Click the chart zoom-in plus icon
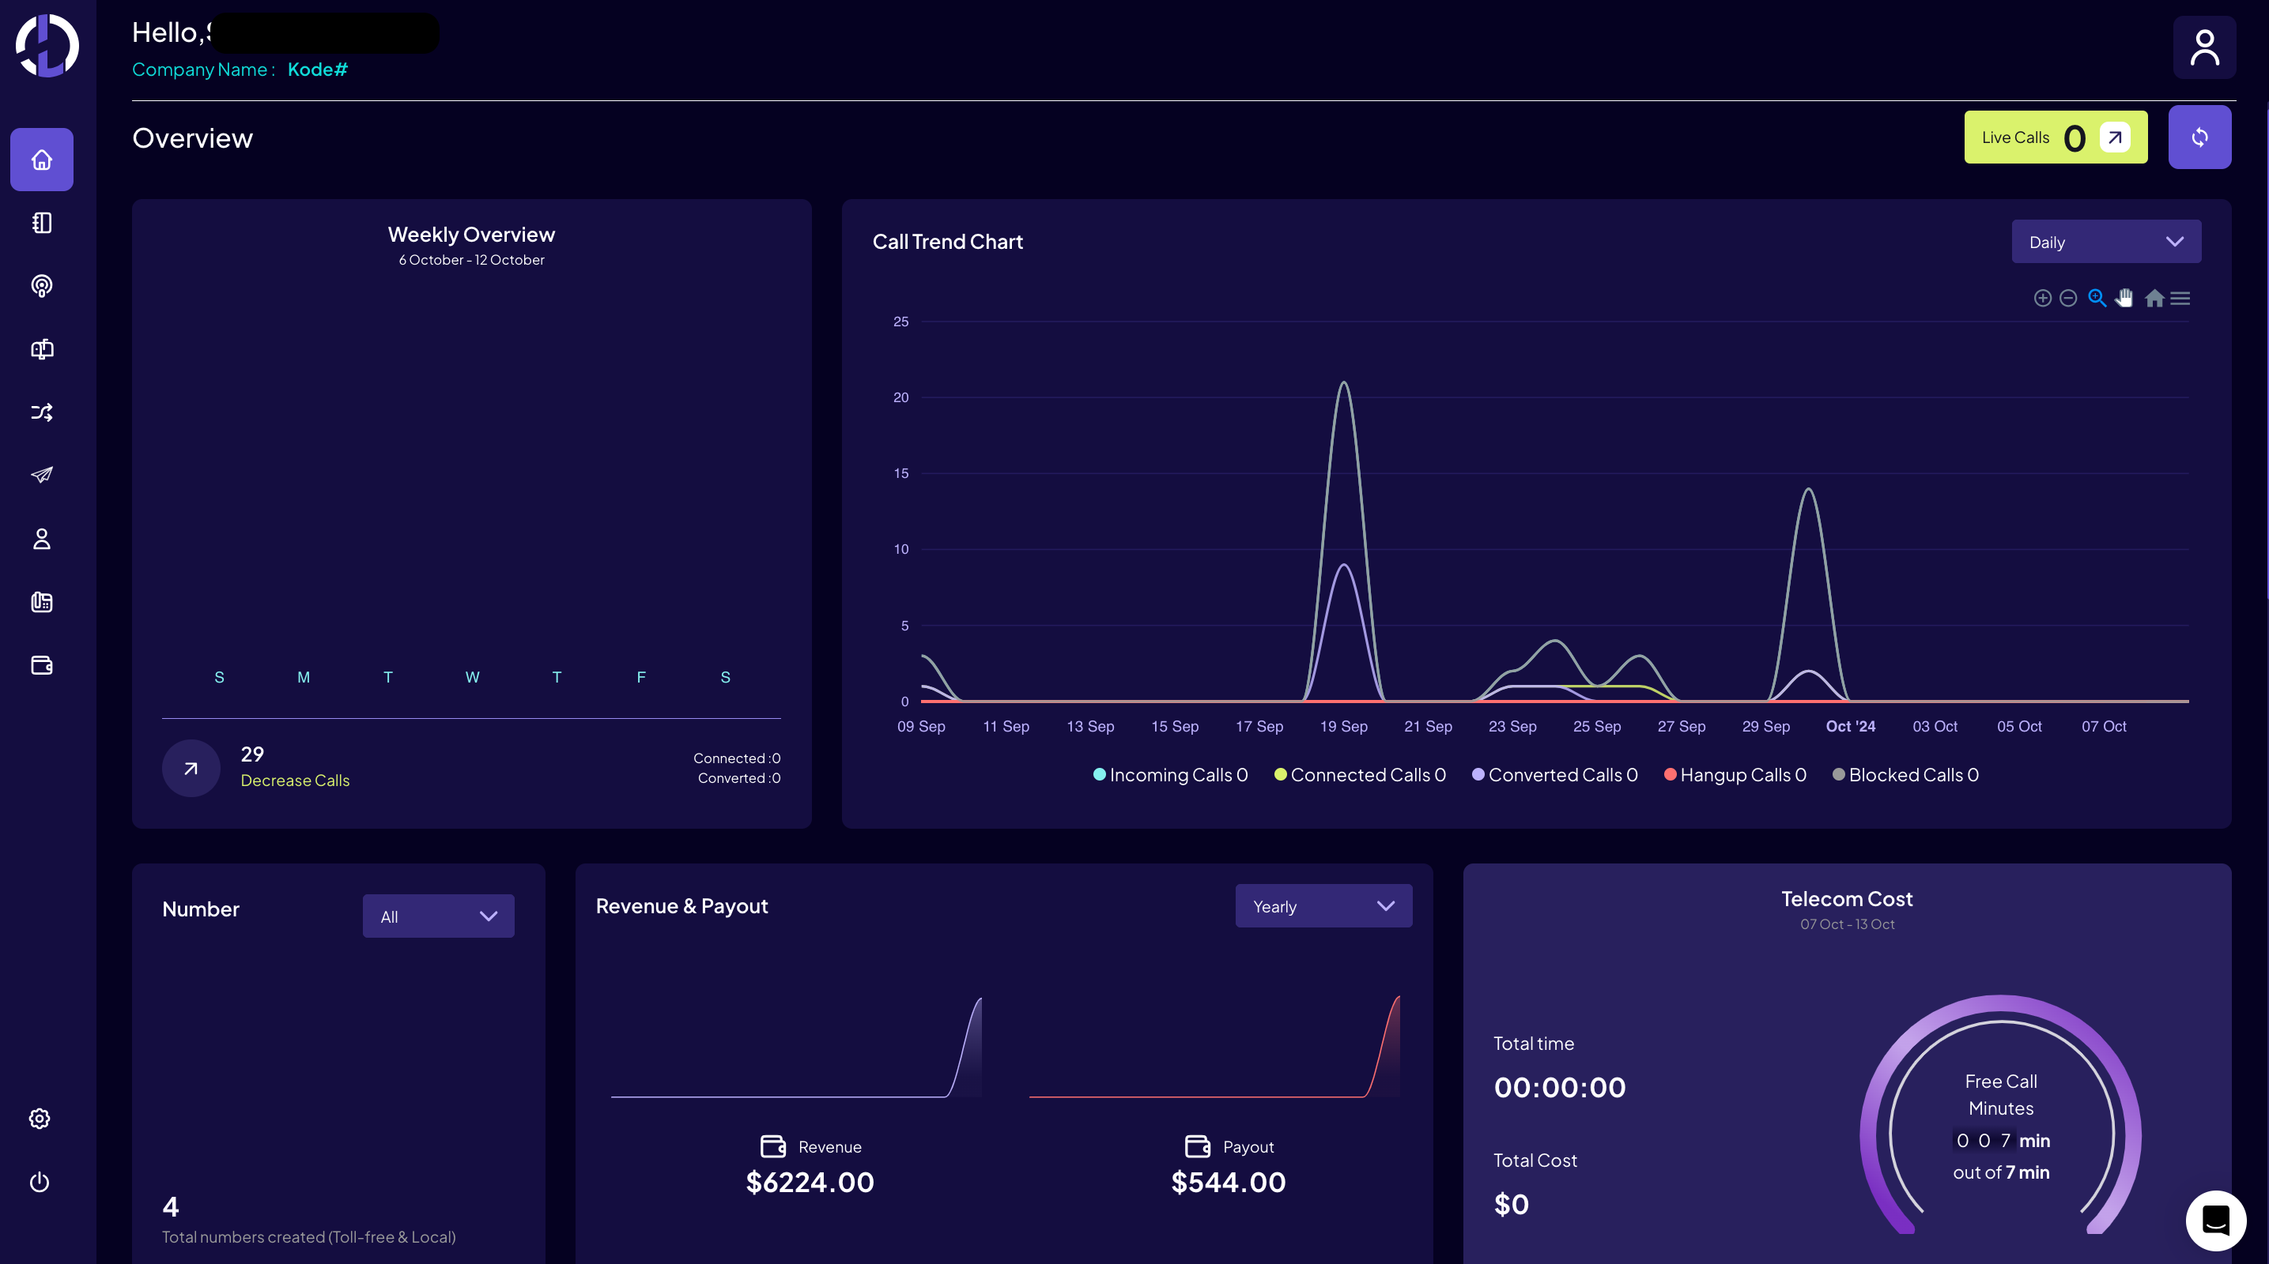The image size is (2269, 1264). pyautogui.click(x=2042, y=299)
